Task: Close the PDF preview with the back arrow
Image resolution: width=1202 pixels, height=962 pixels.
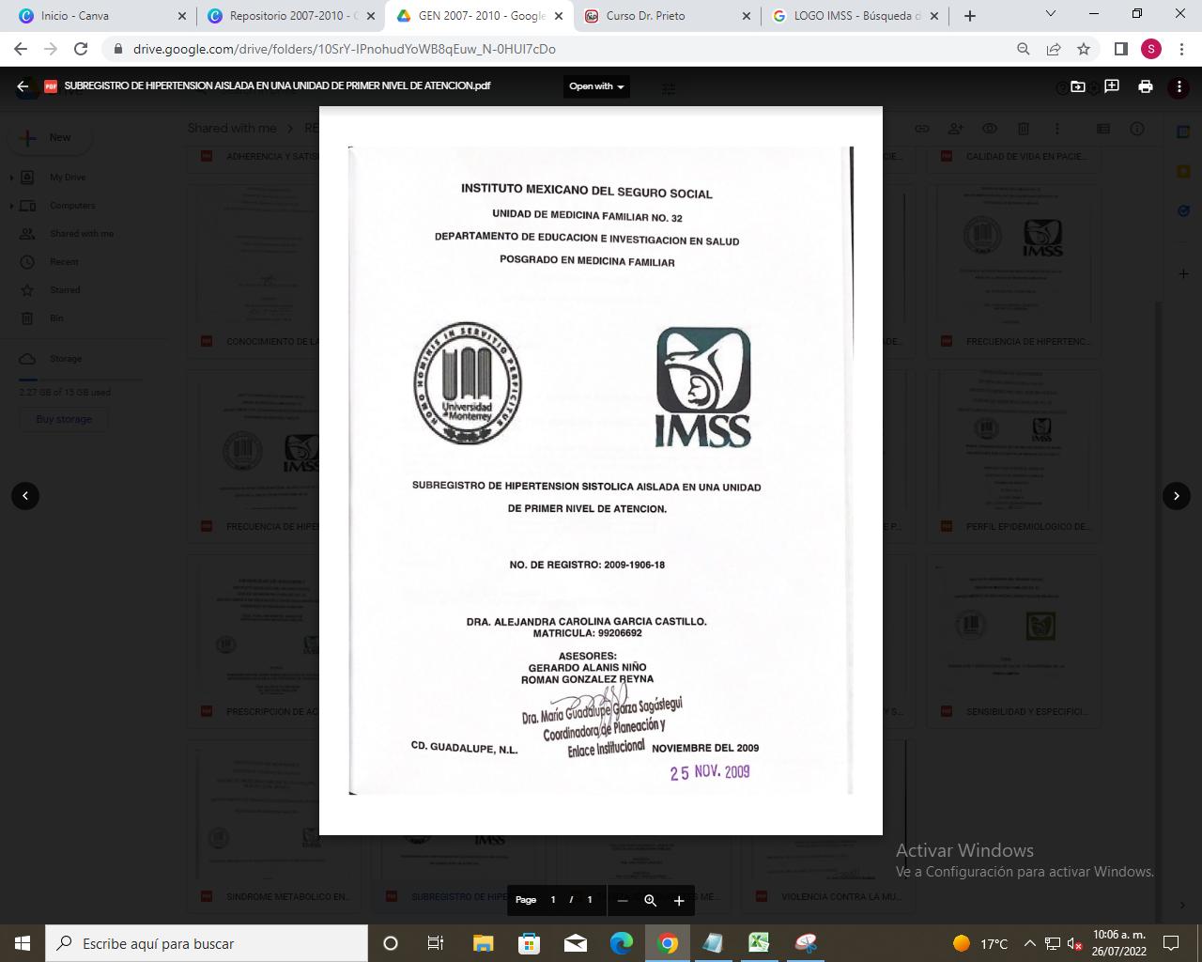Action: pos(23,86)
